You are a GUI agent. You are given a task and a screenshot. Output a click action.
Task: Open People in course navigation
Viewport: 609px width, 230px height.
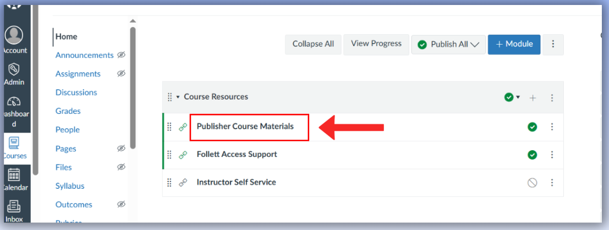tap(68, 130)
